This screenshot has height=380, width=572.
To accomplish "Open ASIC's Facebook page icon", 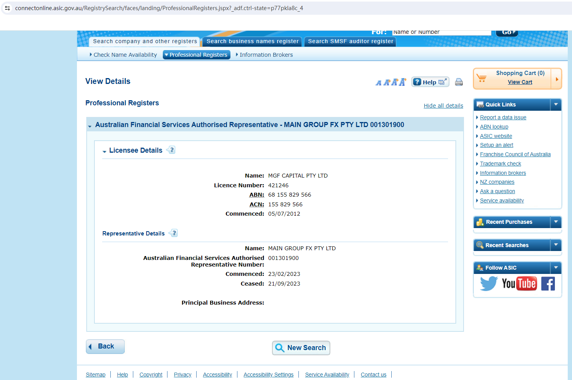I will tap(548, 284).
